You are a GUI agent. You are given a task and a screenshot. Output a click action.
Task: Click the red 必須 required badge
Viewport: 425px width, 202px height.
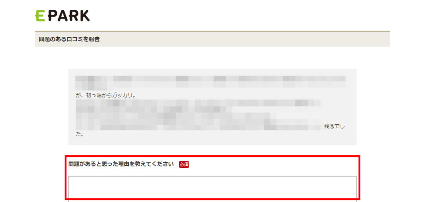click(184, 164)
